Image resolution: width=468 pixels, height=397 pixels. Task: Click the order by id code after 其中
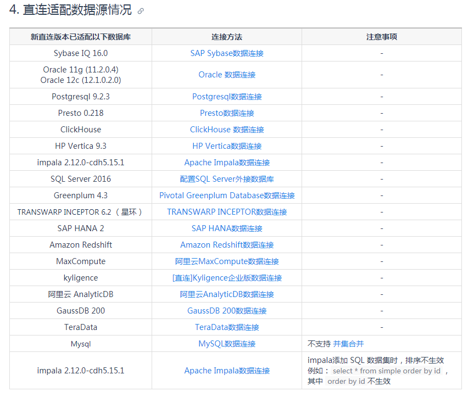346,381
